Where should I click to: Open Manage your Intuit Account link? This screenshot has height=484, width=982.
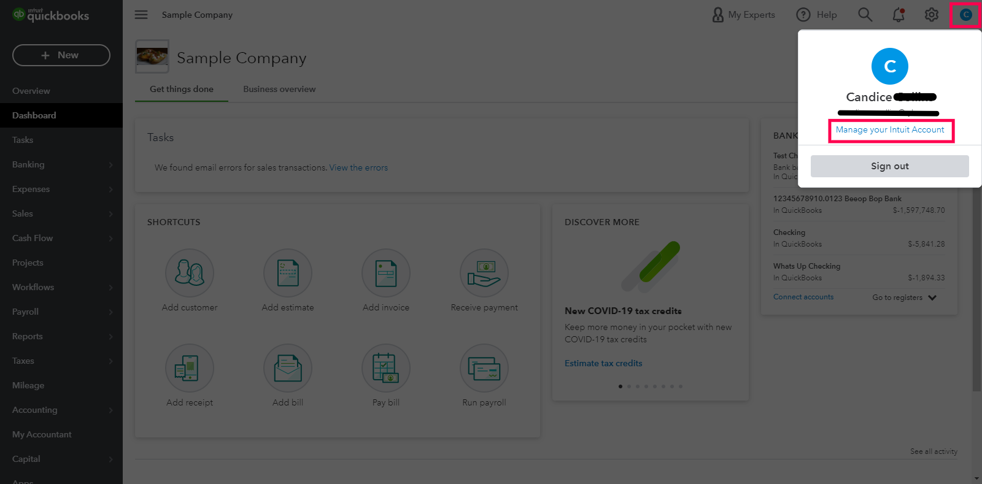pyautogui.click(x=890, y=130)
